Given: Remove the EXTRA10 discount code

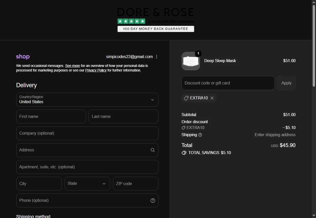Looking at the screenshot, I should point(212,98).
